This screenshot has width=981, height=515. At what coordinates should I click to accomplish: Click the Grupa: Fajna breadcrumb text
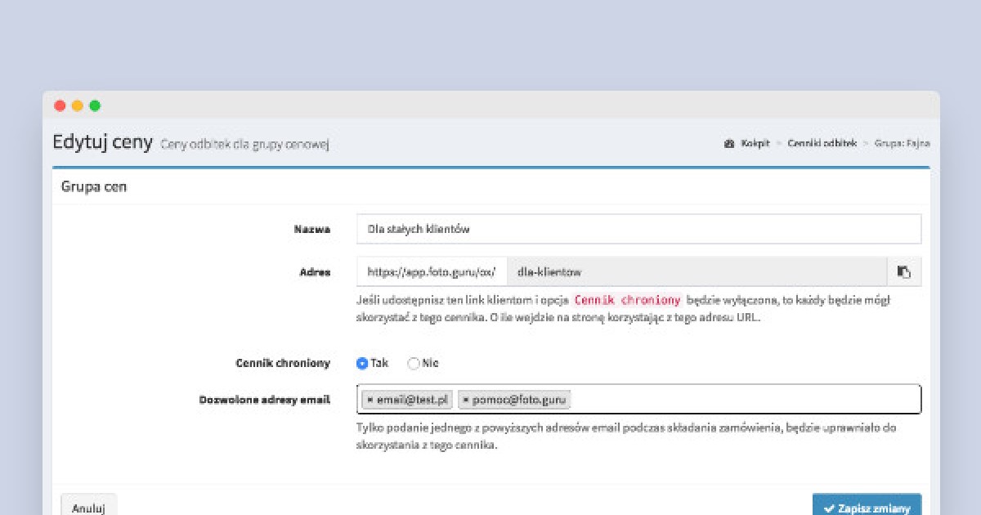click(902, 143)
